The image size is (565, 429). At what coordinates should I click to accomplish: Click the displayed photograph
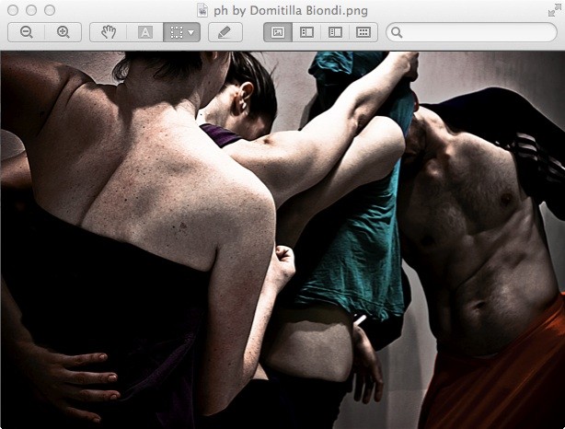click(282, 239)
